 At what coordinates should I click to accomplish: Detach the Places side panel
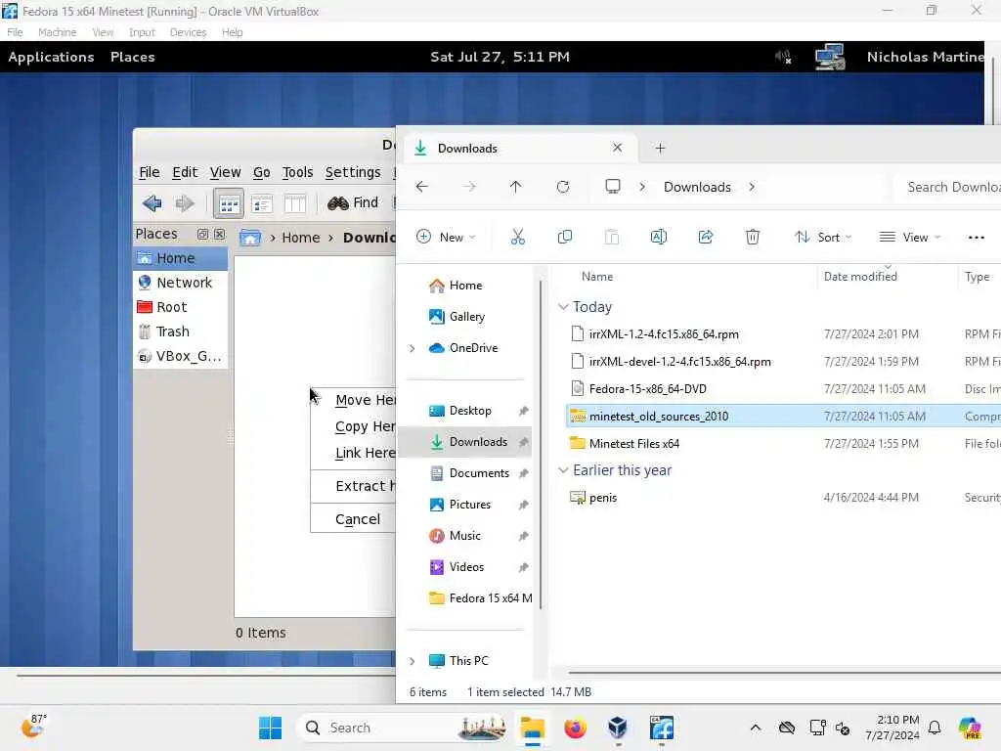point(202,234)
